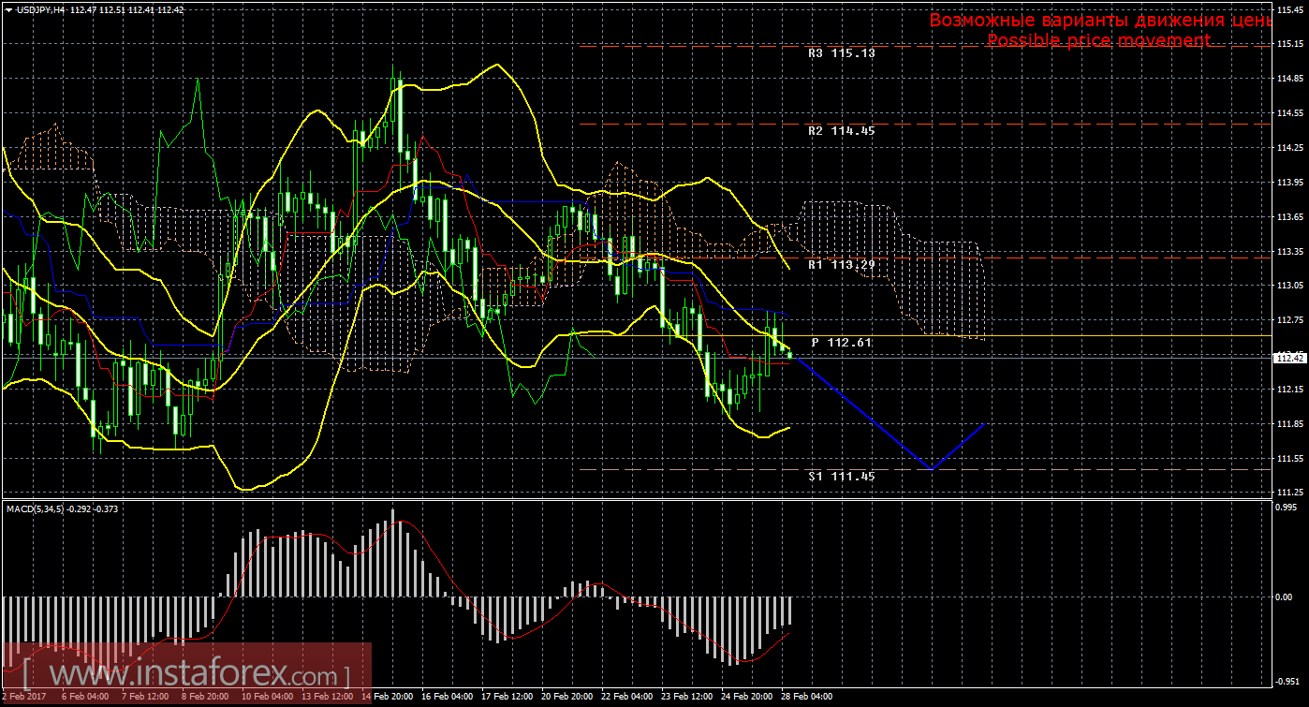Select the P 112.61 pivot point label
1309x707 pixels.
[841, 343]
